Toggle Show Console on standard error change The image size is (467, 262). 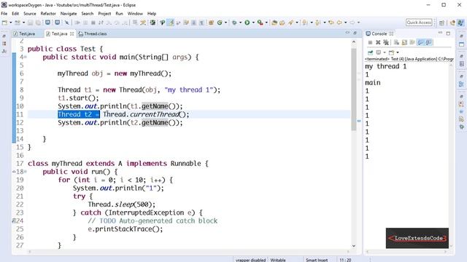click(x=428, y=42)
